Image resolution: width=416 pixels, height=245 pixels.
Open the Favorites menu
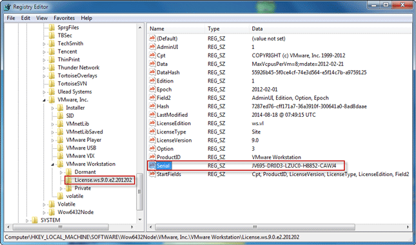(64, 18)
